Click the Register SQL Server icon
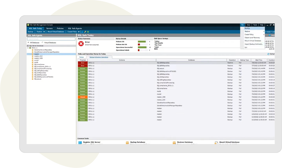 click(80, 142)
